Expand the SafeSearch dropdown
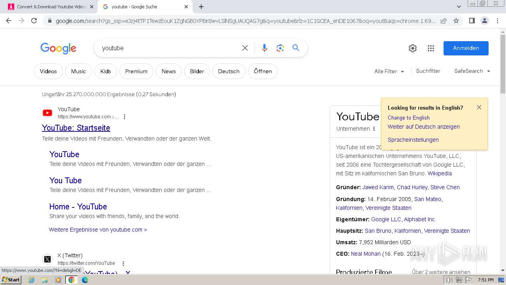The image size is (506, 285). (472, 71)
